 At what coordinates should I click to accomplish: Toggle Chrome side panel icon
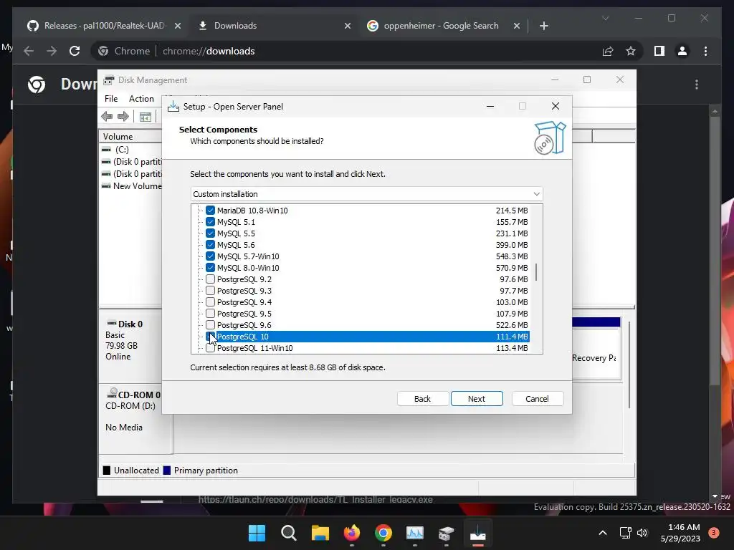click(659, 51)
